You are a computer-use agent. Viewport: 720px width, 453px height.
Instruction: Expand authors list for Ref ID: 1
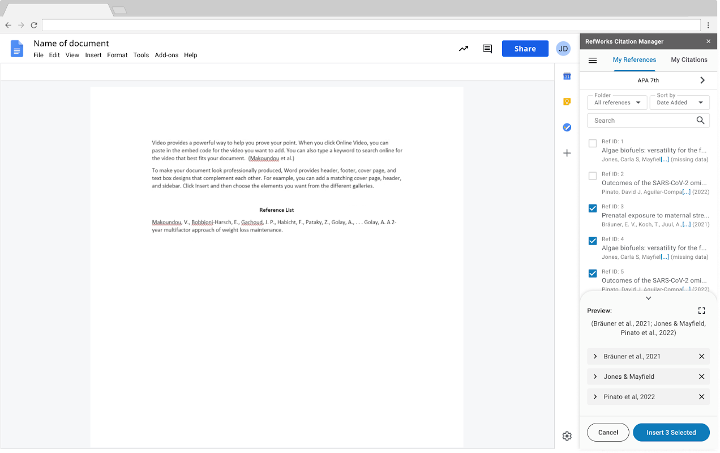point(665,160)
